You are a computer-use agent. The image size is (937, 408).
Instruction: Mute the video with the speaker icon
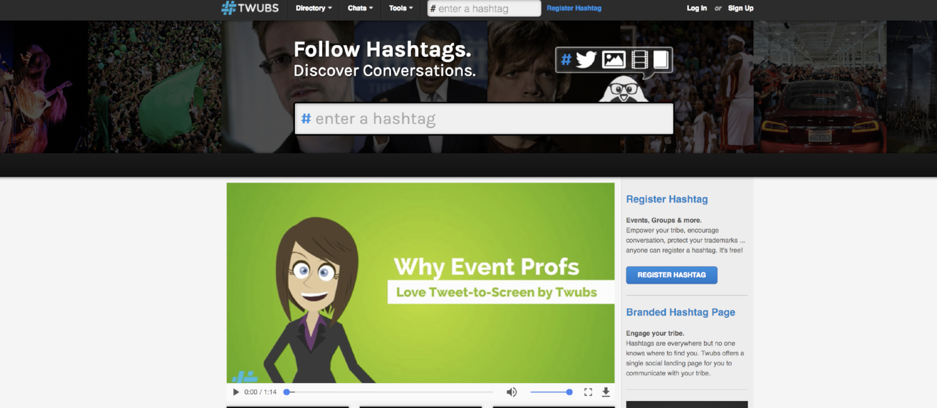(x=512, y=392)
